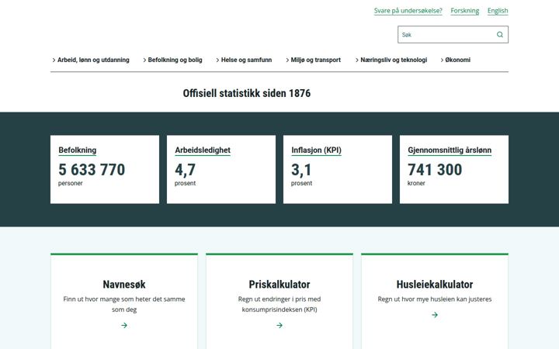The image size is (559, 349).
Task: Open the Økonomi menu
Action: [x=458, y=60]
